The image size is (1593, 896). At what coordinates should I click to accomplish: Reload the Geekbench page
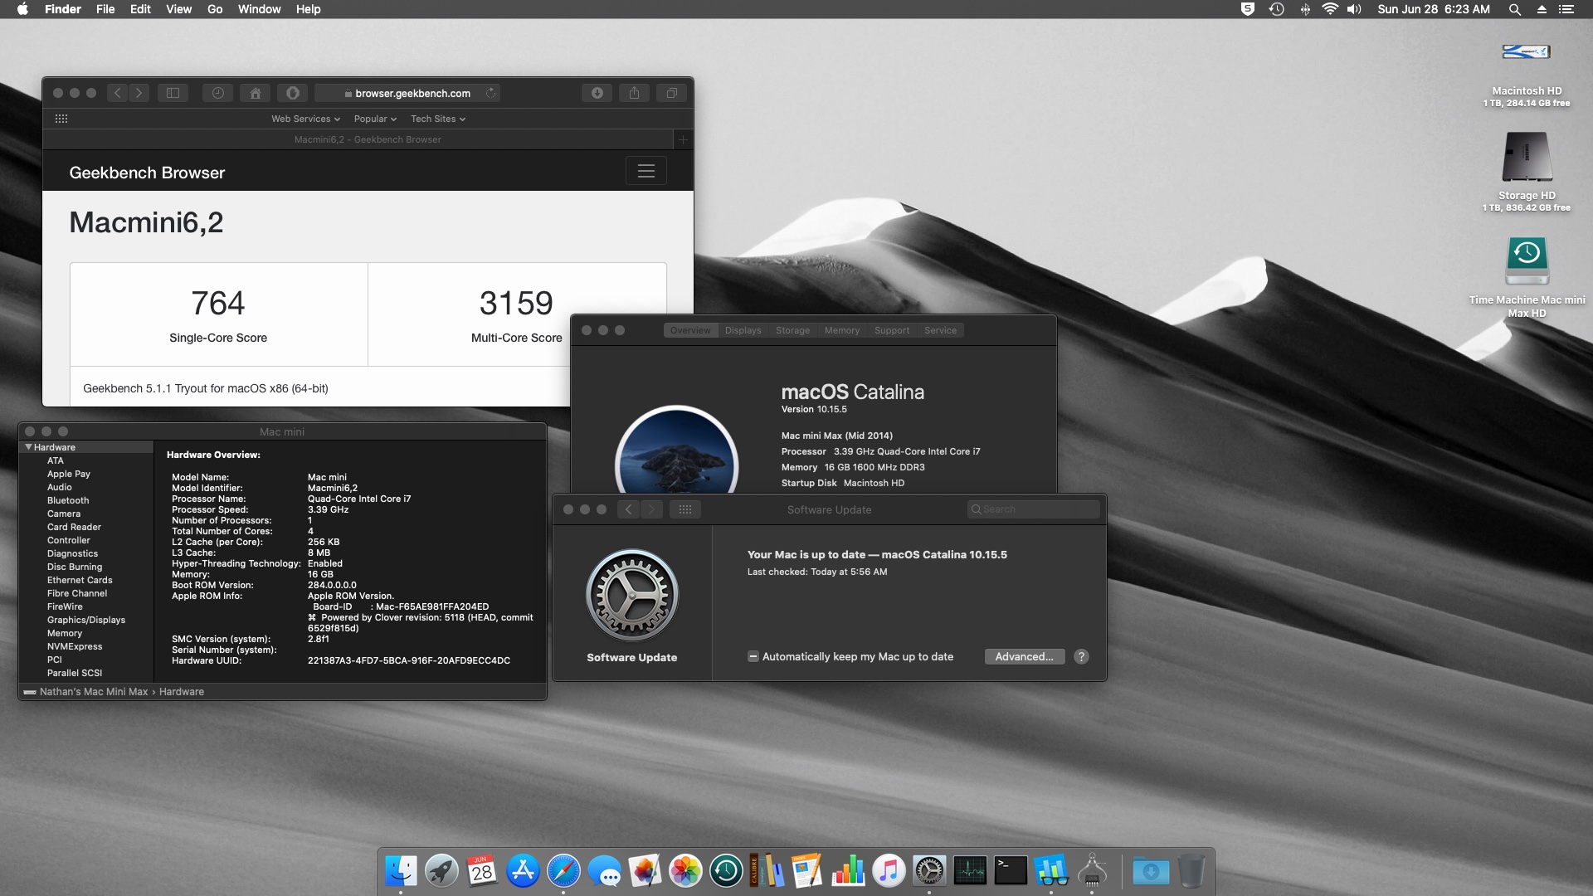coord(490,93)
